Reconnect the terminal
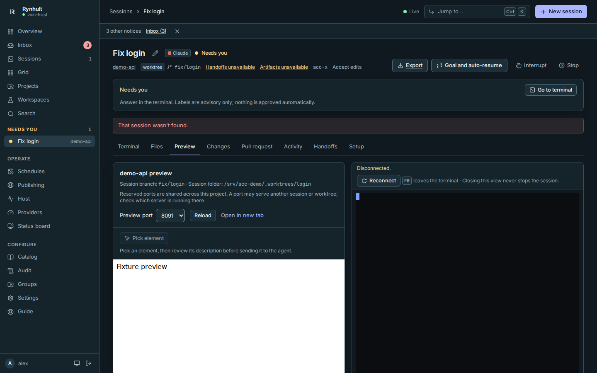This screenshot has height=373, width=597. click(379, 181)
